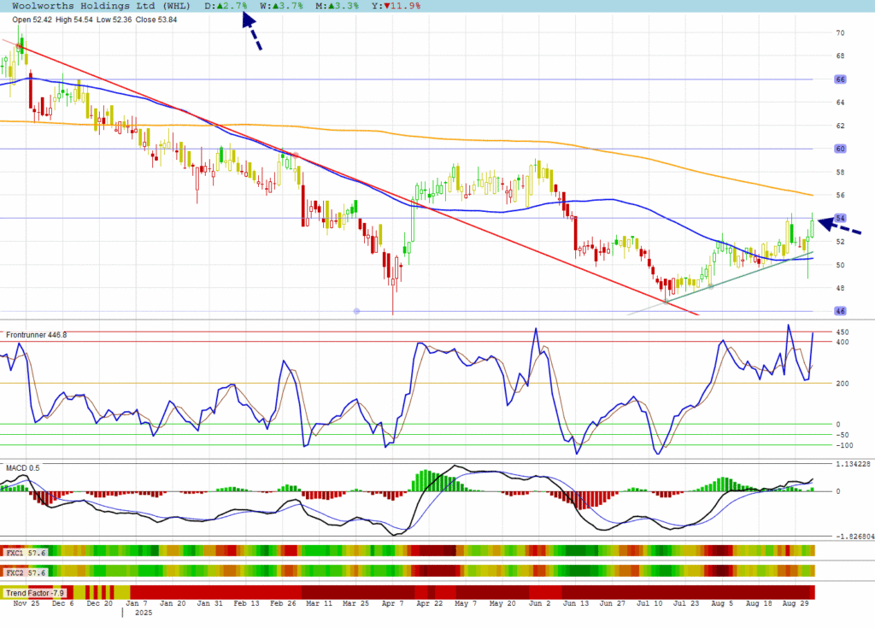Click the Dec 6 date label
This screenshot has width=875, height=628.
[x=62, y=603]
